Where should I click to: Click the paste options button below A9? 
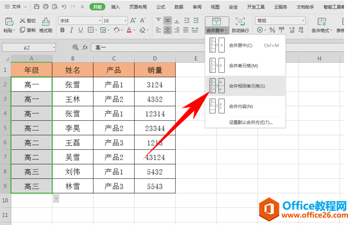56,199
